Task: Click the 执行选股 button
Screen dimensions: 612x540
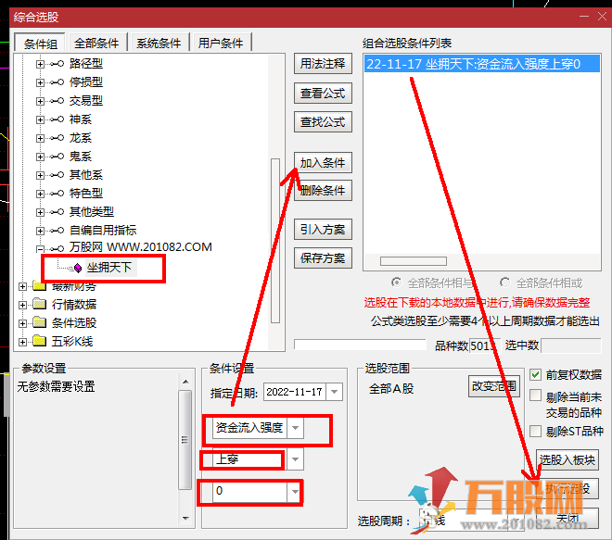Action: pos(567,488)
